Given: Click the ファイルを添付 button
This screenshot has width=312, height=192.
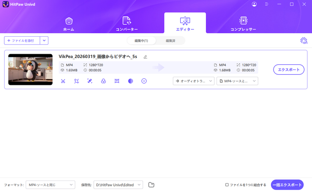Looking at the screenshot, I should pyautogui.click(x=22, y=41).
